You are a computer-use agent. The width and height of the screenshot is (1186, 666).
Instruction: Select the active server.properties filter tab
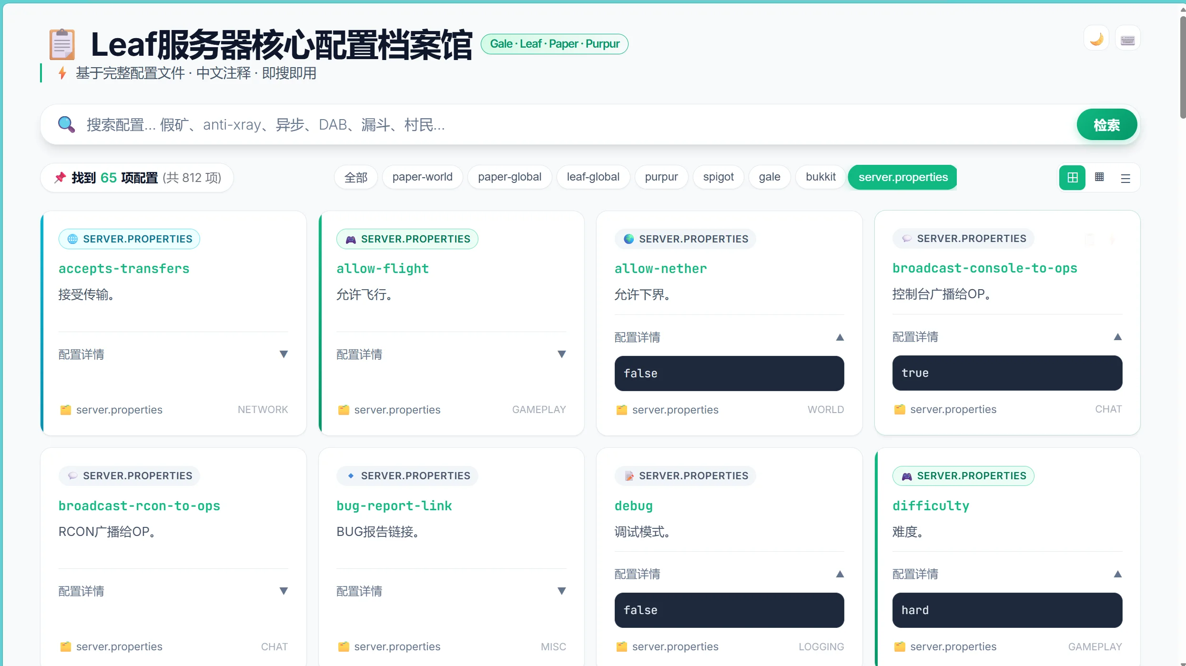tap(903, 177)
